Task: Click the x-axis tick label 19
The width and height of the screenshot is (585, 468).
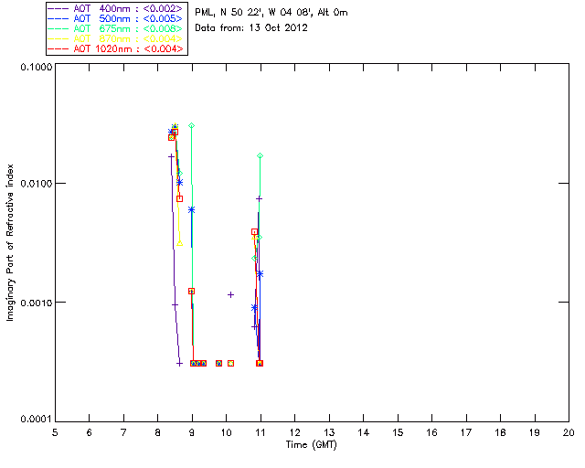Action: tap(535, 432)
